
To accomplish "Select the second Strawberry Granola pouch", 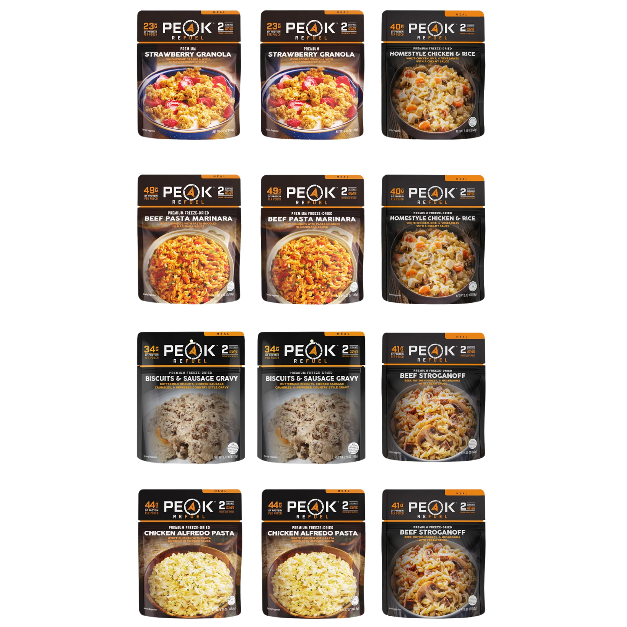I will [312, 74].
